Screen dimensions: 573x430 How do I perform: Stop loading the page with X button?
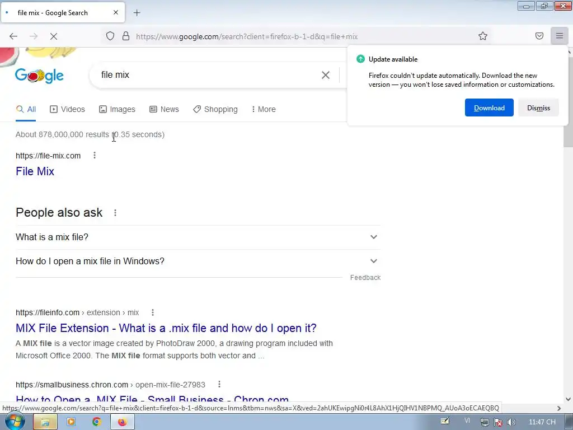coord(53,36)
